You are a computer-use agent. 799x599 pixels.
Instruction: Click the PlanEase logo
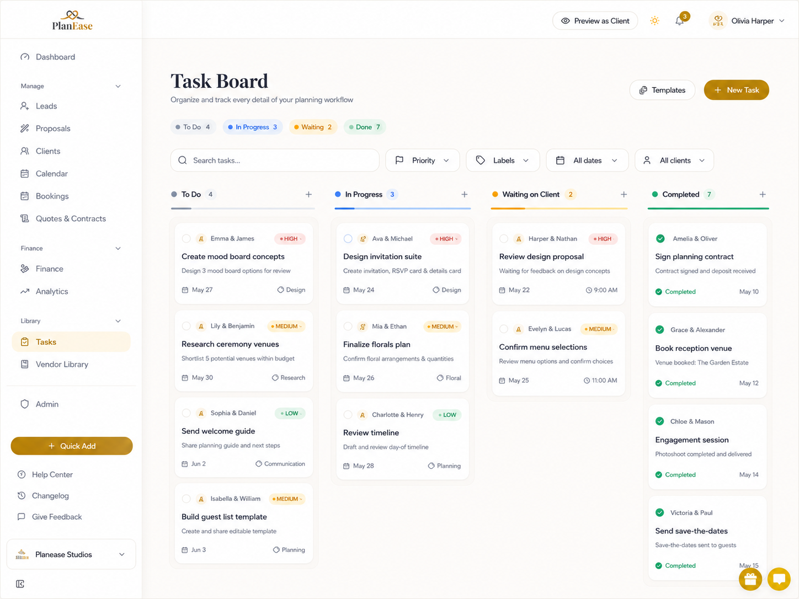(x=72, y=20)
